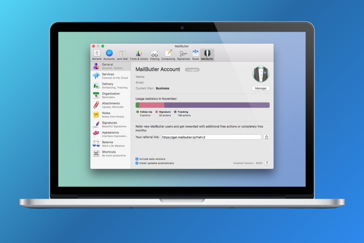Select the Composing pencil icon
Screen dimensions: 364x243
[168, 53]
